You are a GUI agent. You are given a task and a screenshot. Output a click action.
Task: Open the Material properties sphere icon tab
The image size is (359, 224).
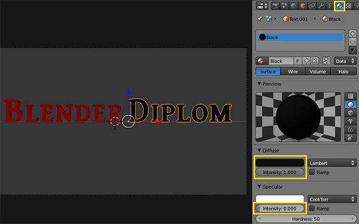coord(339,6)
